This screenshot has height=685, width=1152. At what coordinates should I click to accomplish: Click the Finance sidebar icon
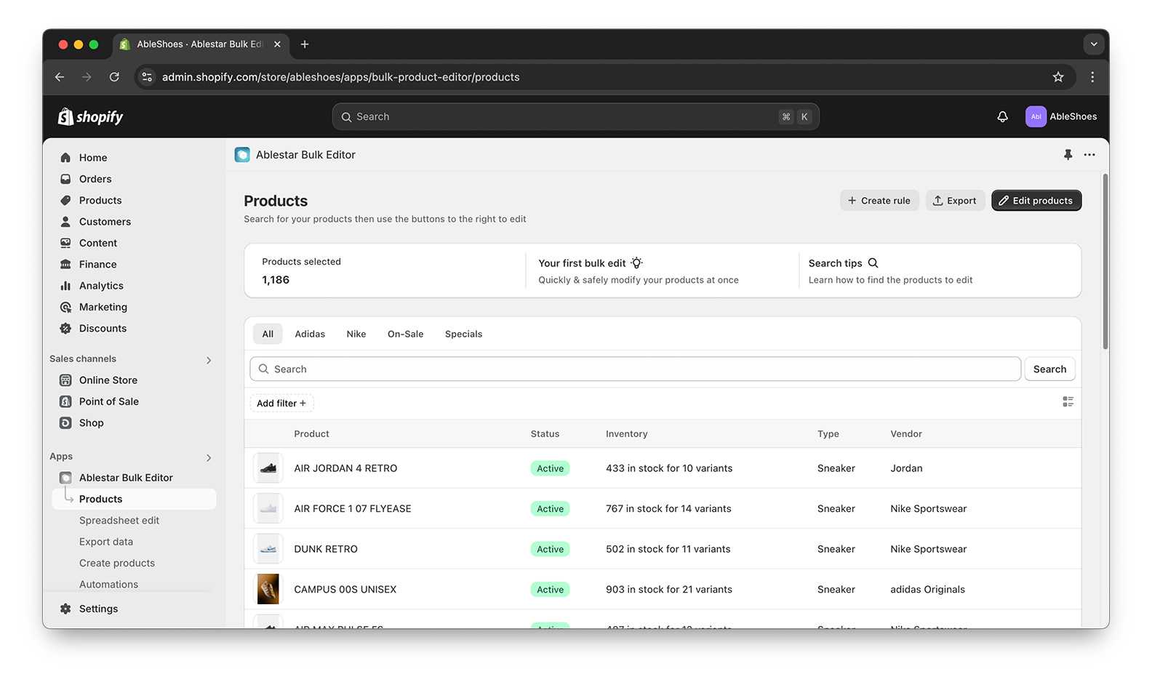coord(65,264)
